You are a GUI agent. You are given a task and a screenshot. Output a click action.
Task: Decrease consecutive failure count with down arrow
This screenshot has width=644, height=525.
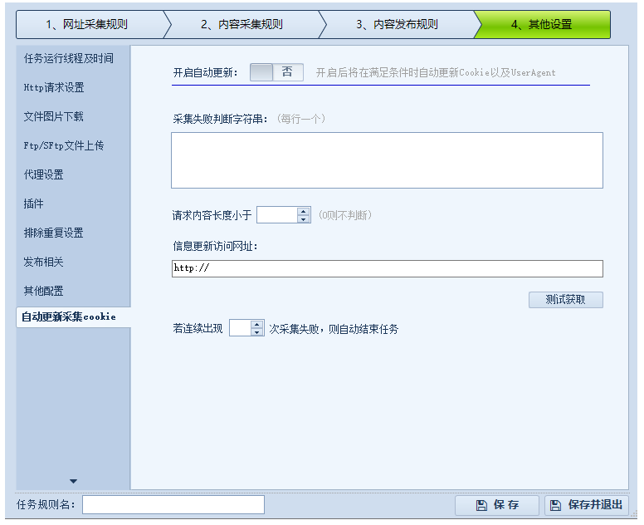[x=257, y=332]
